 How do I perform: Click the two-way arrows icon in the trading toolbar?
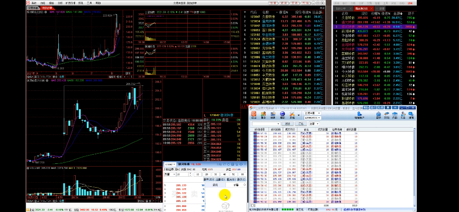pos(386,115)
